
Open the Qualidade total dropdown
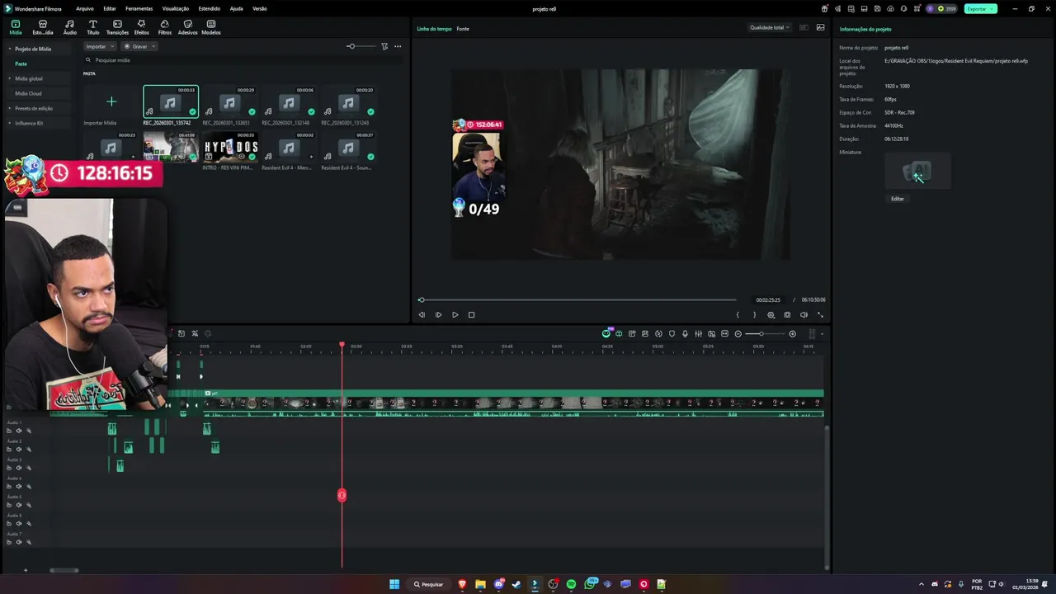tap(769, 27)
